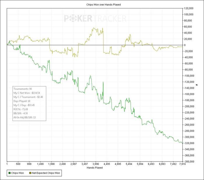204x180 pixels.
Task: Select the "Net Expected Chips Won" legend label
Action: tap(46, 173)
